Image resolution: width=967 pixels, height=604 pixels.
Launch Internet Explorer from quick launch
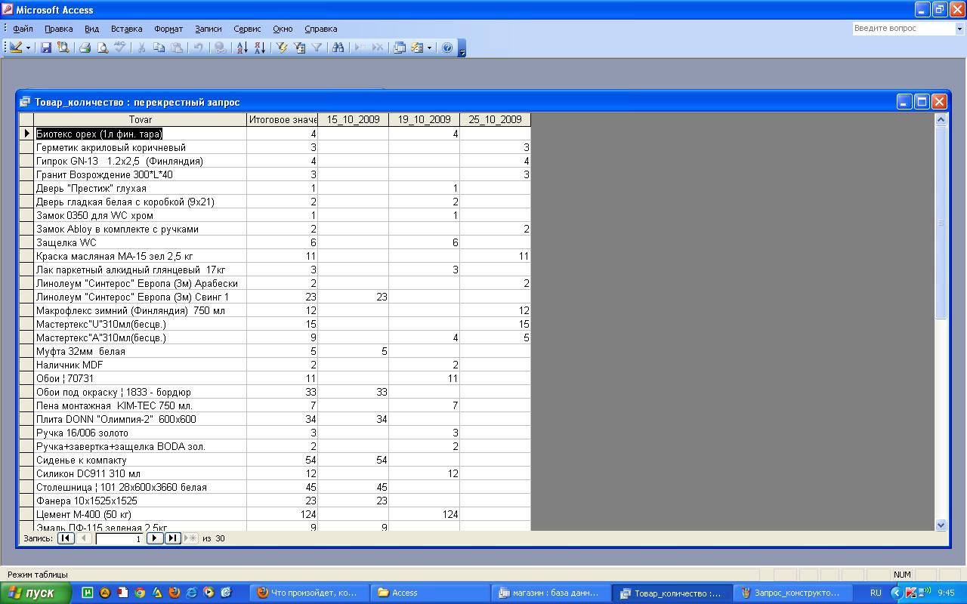coord(191,593)
